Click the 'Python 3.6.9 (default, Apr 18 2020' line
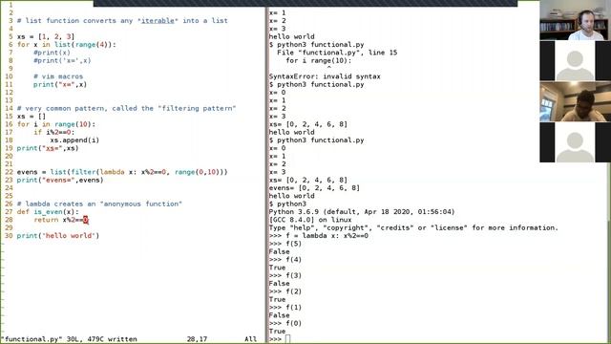The image size is (611, 344). pyautogui.click(x=362, y=212)
